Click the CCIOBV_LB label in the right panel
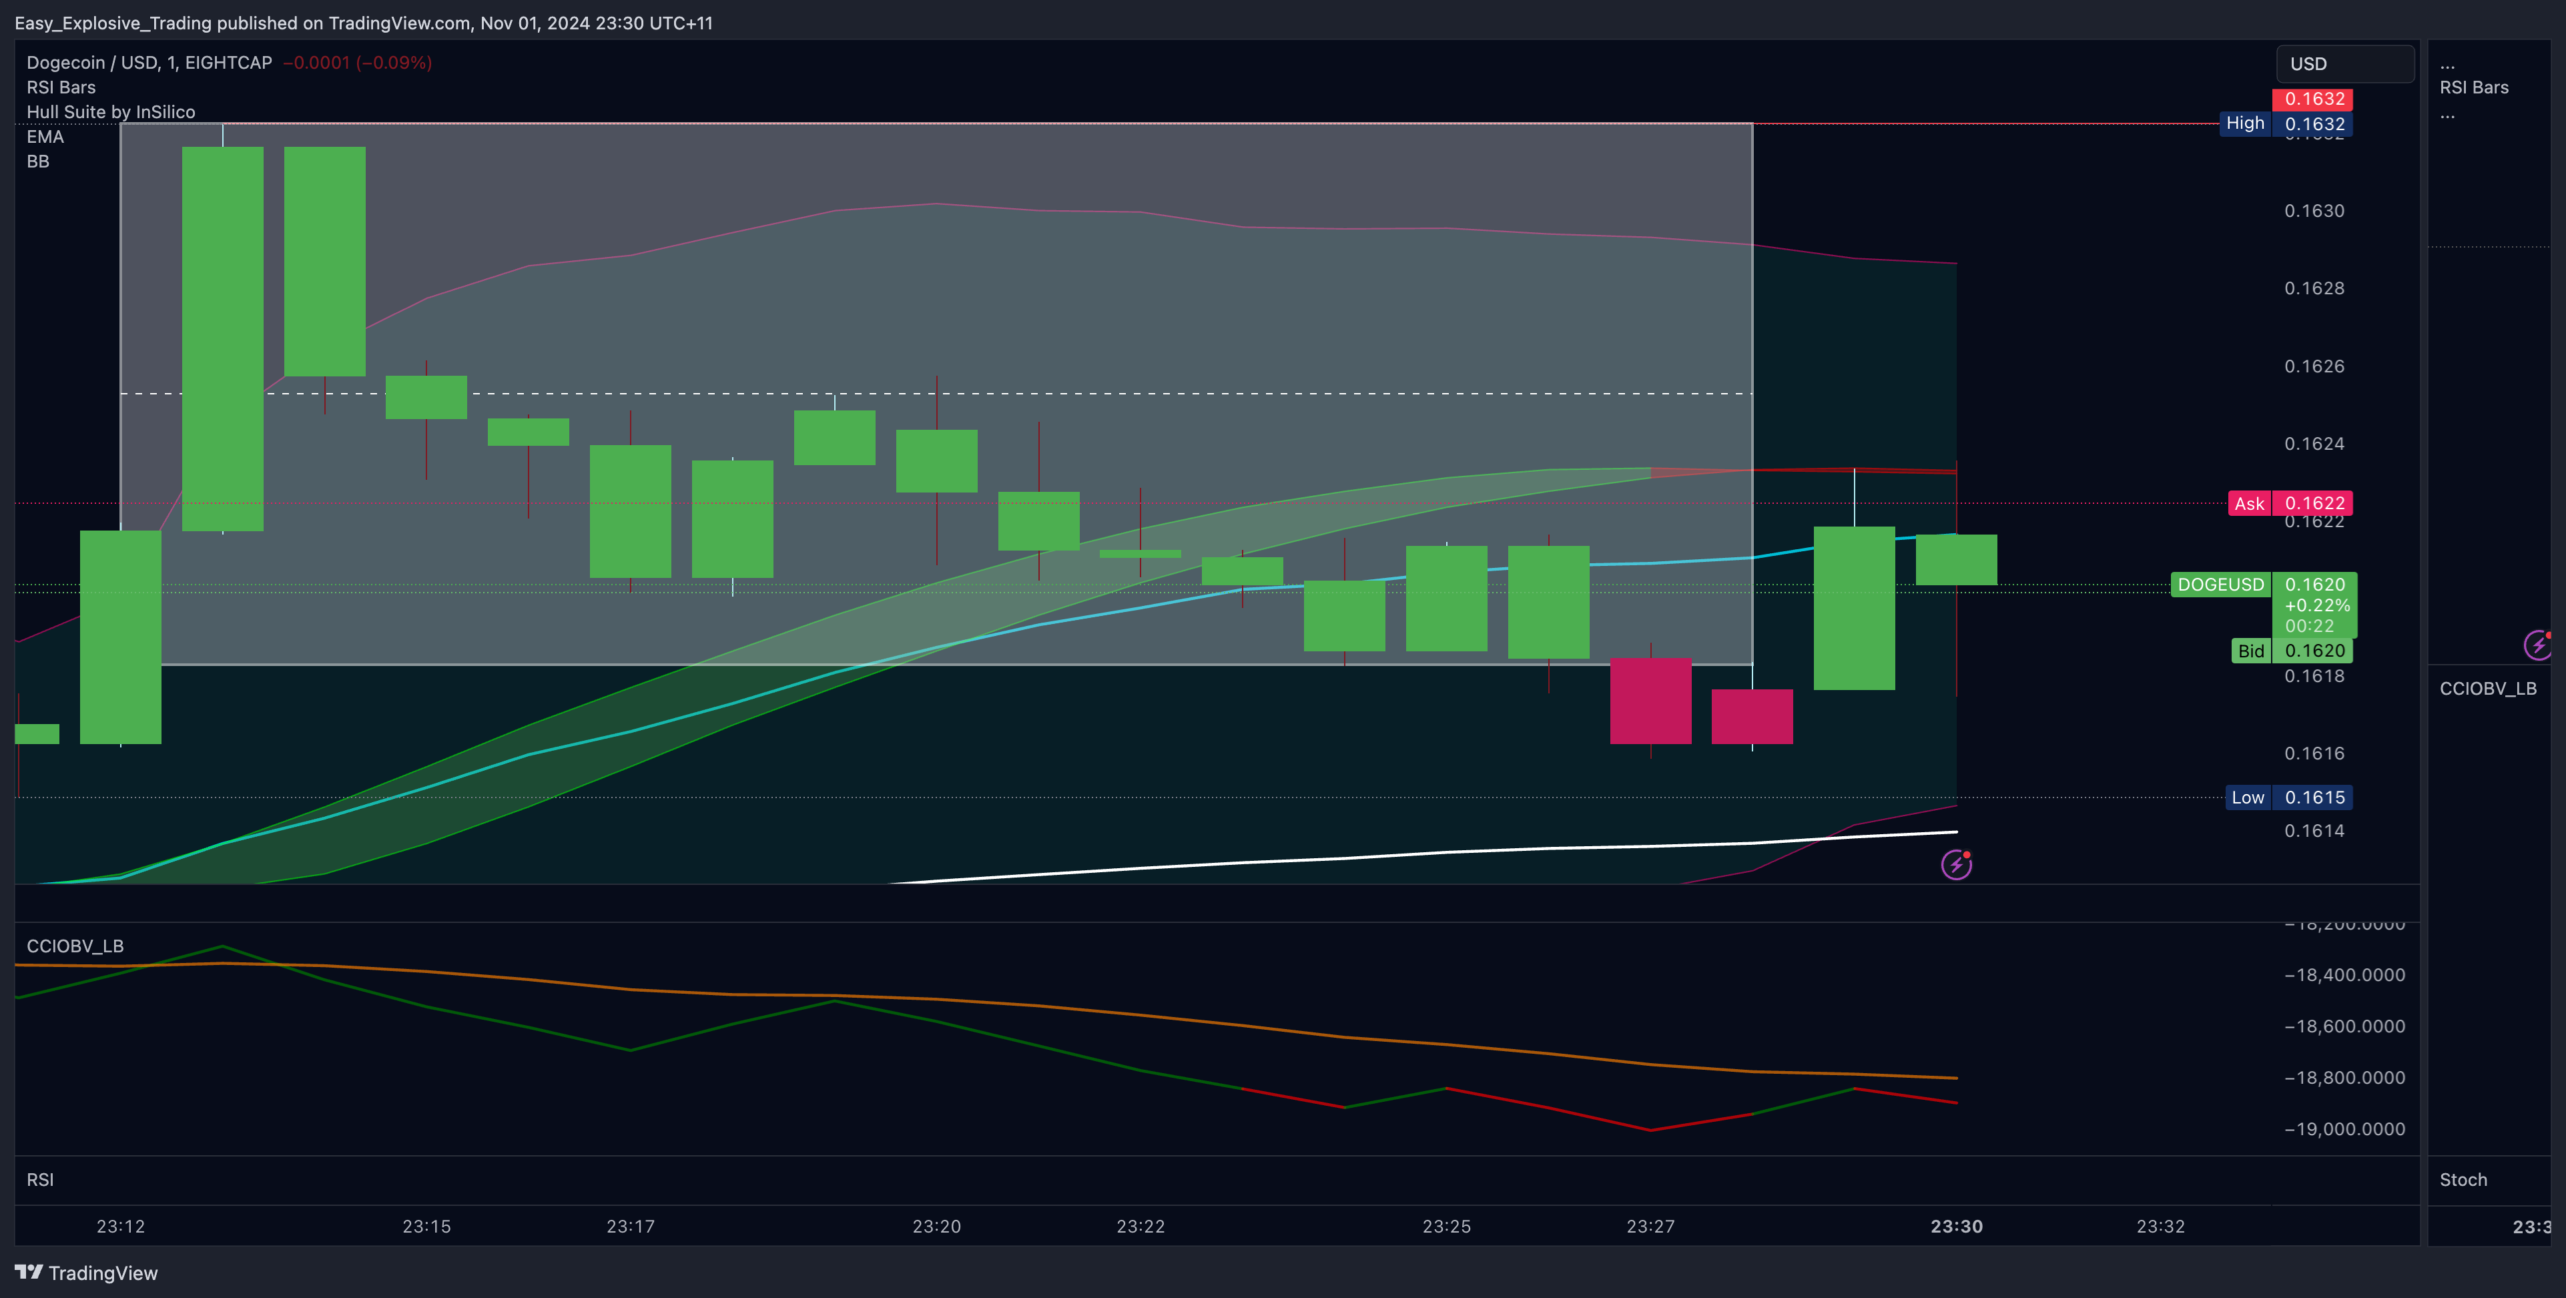This screenshot has width=2566, height=1298. pyautogui.click(x=2487, y=688)
